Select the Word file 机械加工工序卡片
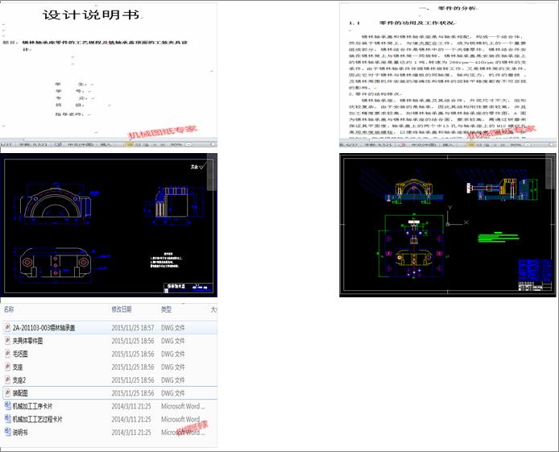Screen dimensions: 559x452 point(110,406)
